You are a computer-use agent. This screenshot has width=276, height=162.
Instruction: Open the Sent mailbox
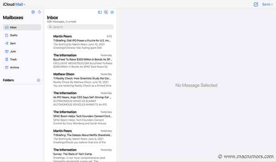tap(22, 43)
